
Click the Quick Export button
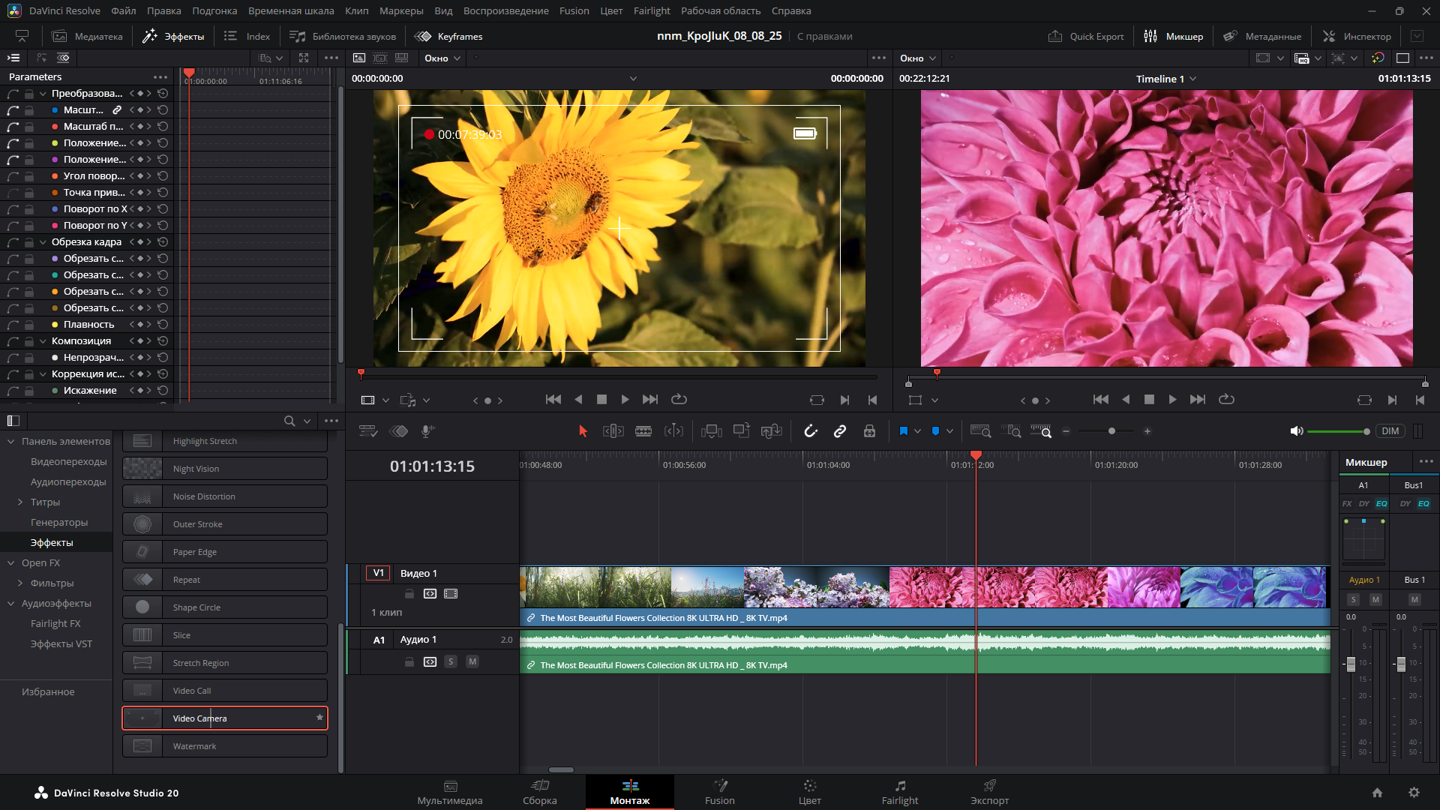pyautogui.click(x=1085, y=36)
